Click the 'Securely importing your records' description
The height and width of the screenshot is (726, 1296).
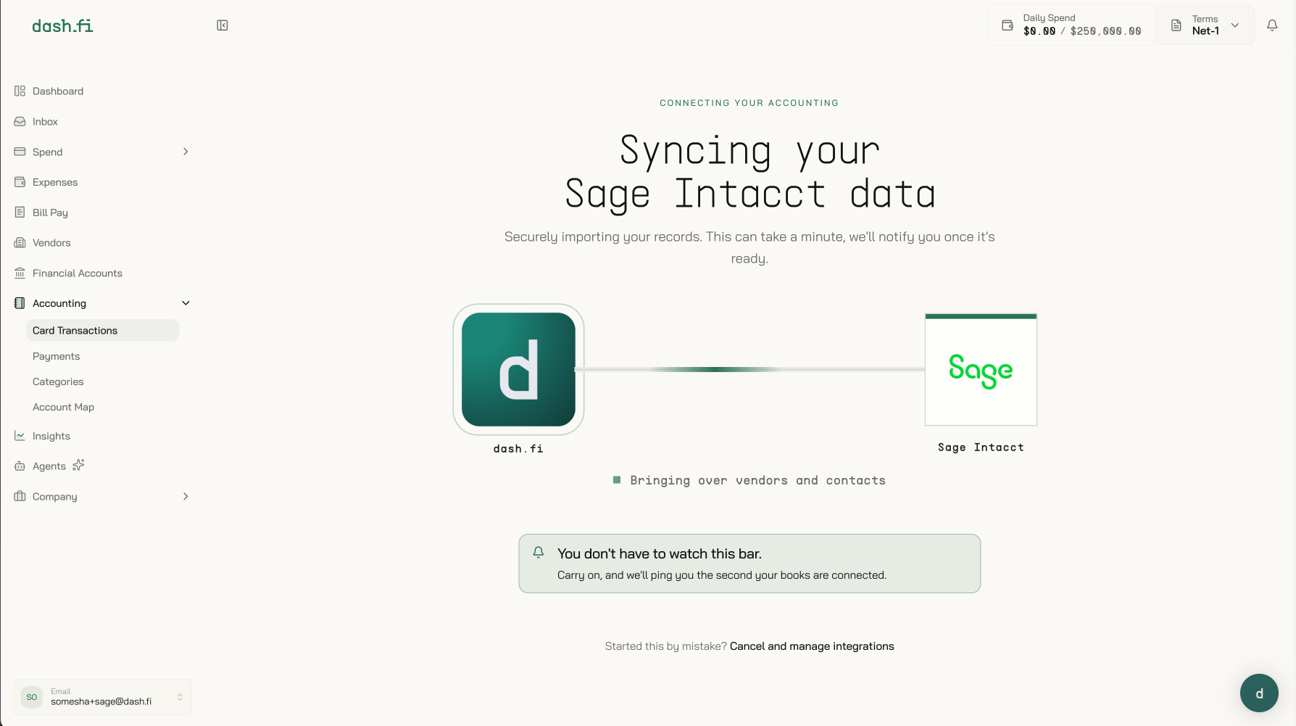coord(749,247)
